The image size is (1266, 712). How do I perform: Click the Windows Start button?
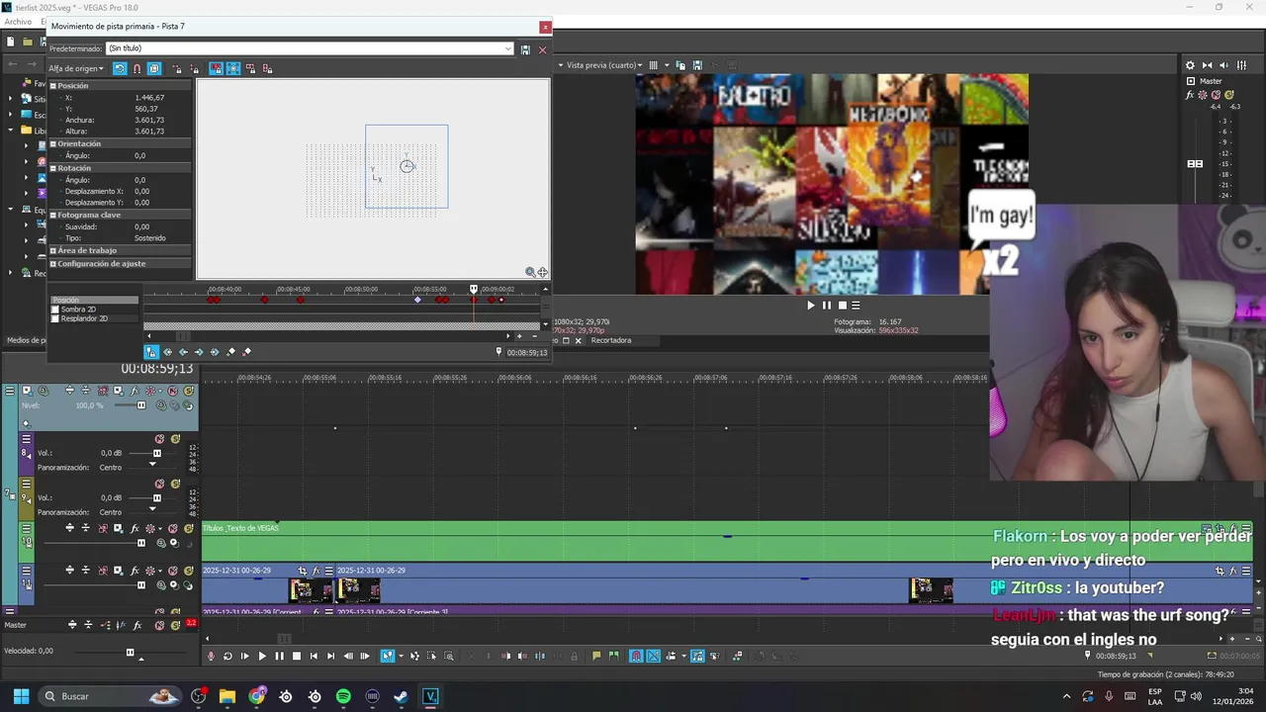click(x=21, y=696)
